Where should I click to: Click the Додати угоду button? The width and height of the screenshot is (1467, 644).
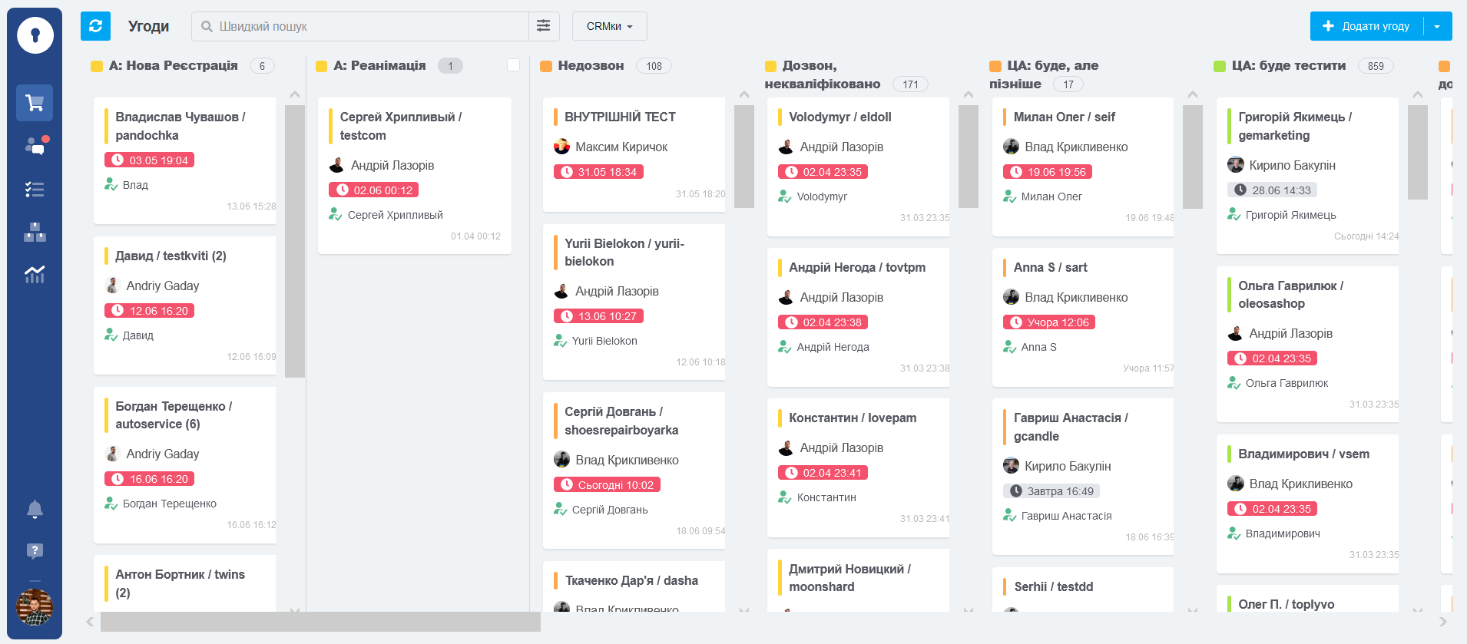click(x=1366, y=26)
